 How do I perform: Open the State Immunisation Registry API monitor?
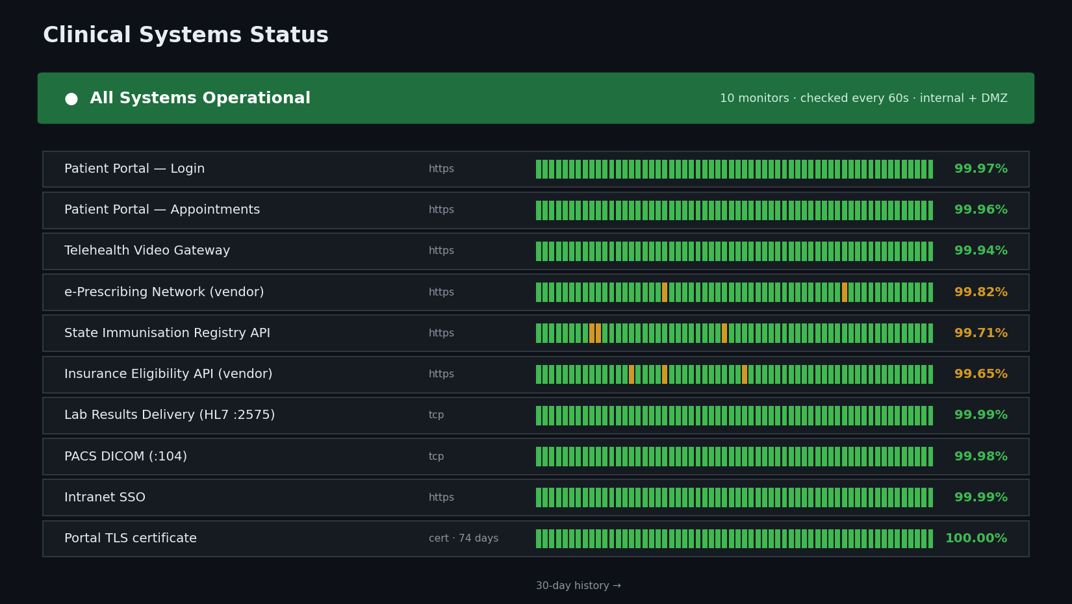point(536,333)
